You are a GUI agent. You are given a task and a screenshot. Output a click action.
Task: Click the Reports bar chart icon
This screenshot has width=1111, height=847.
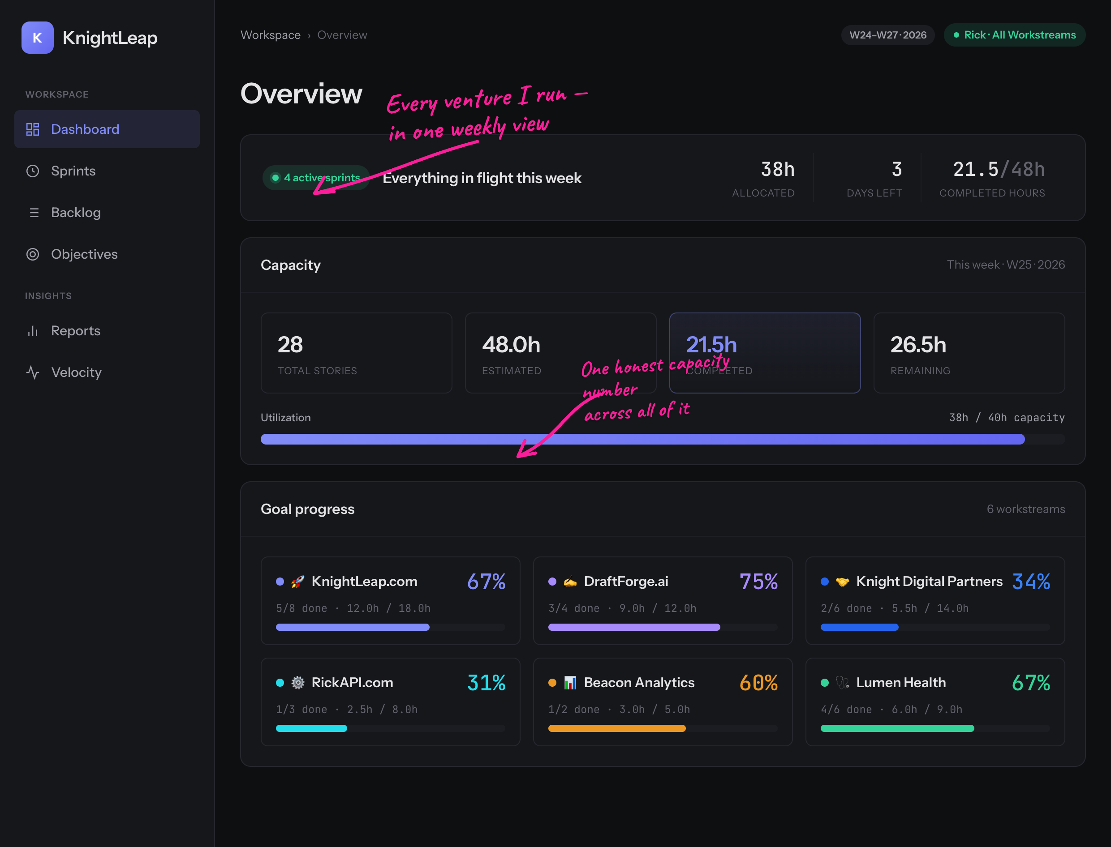(x=33, y=331)
